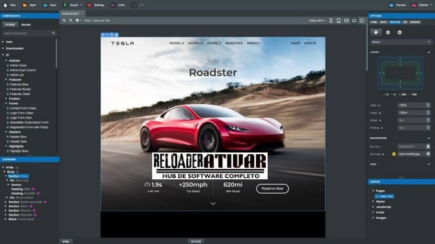
Task: Select the laptop device preview
Action: (x=354, y=21)
